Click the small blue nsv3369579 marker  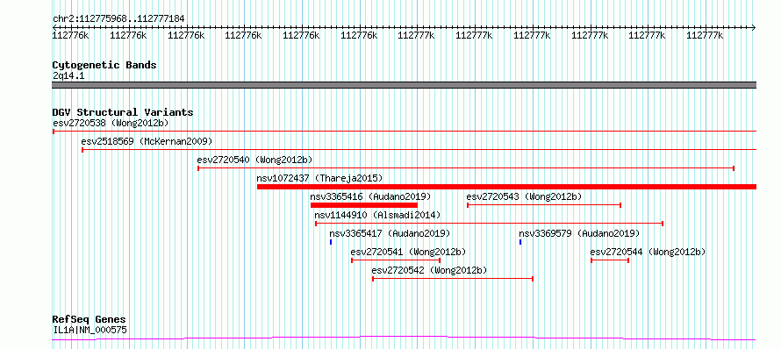pyautogui.click(x=520, y=242)
